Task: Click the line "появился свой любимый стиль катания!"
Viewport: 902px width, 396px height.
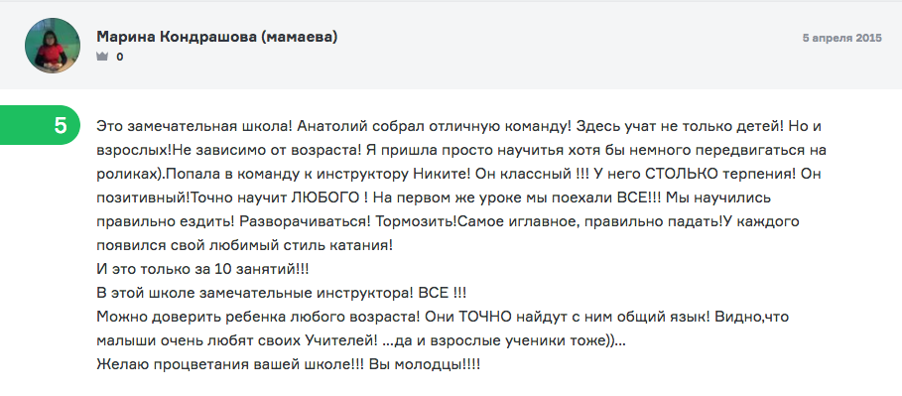Action: click(x=244, y=246)
